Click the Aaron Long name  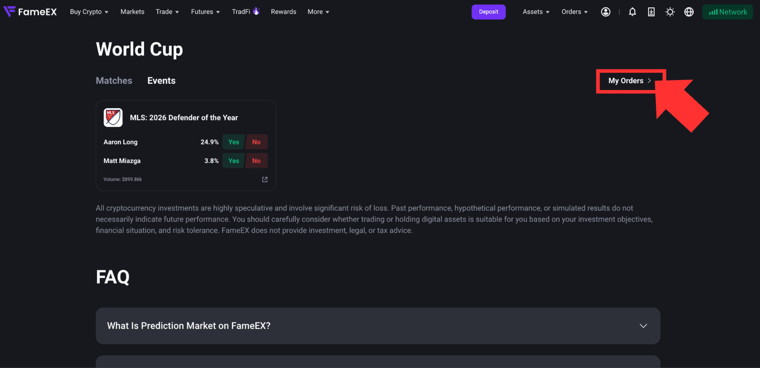click(121, 142)
